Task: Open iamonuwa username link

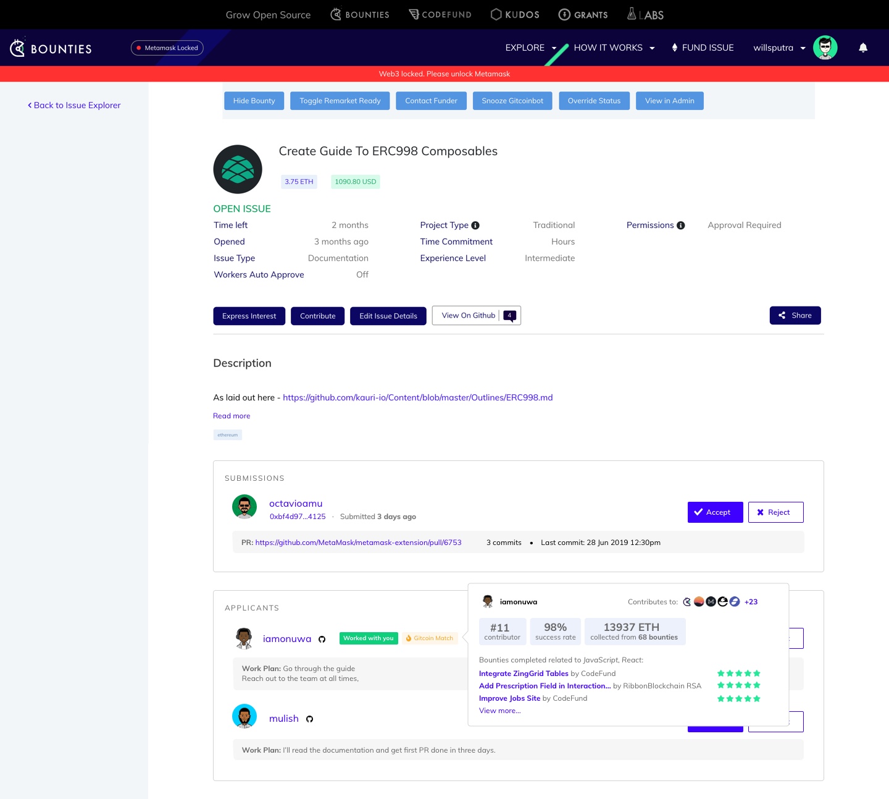Action: [x=287, y=639]
